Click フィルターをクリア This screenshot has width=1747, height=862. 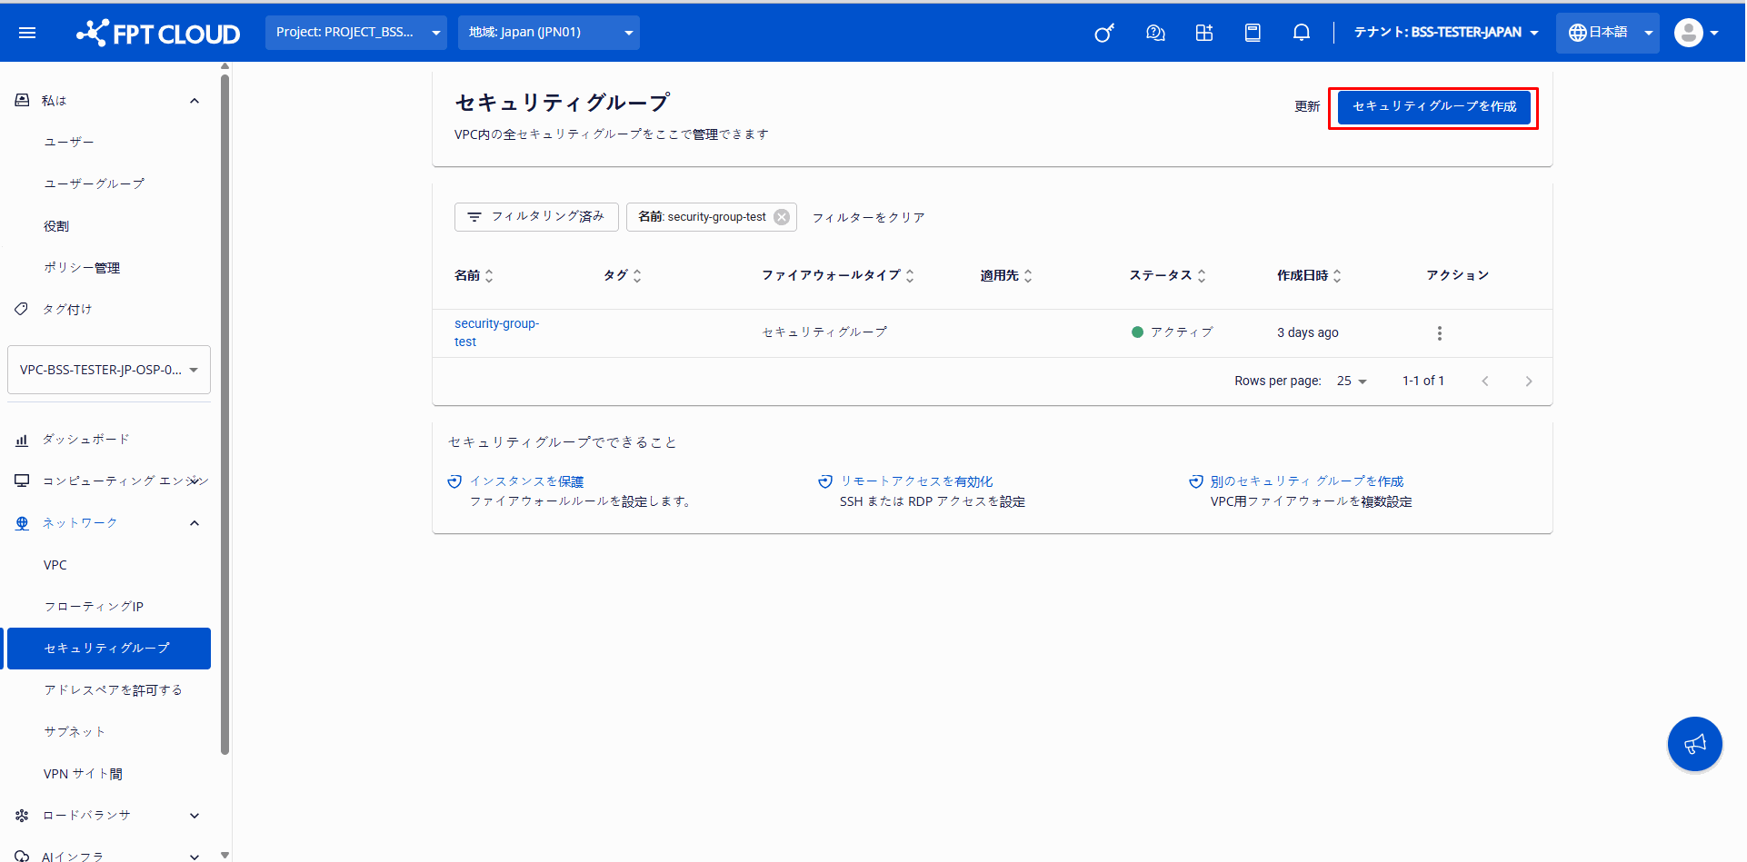[868, 218]
